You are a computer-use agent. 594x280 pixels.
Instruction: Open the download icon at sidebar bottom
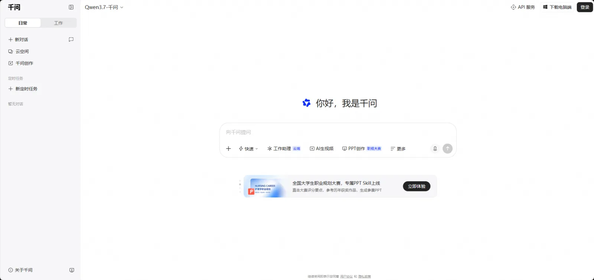coord(72,270)
